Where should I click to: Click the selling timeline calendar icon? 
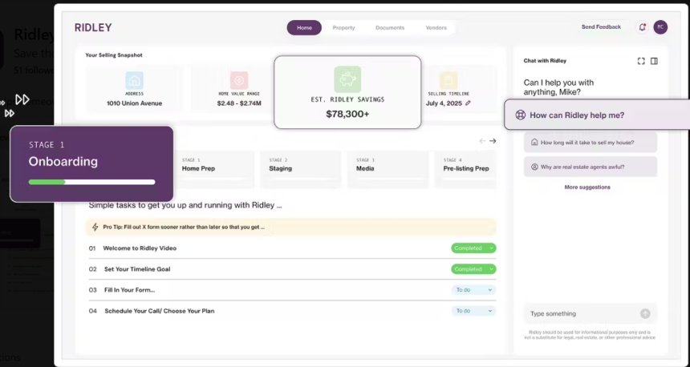point(448,81)
